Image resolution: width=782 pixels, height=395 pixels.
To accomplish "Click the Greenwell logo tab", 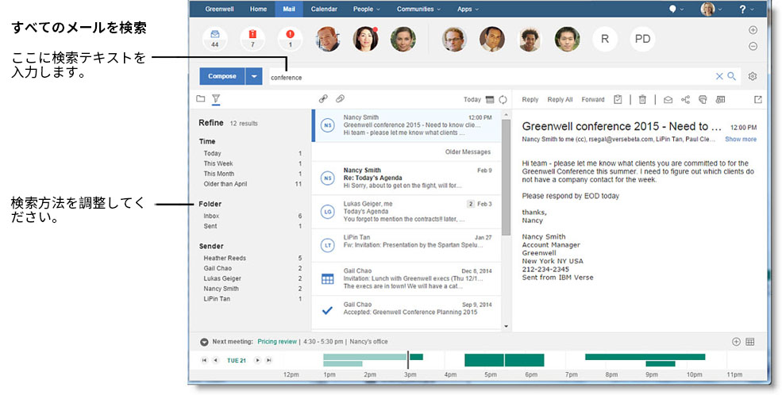I will (219, 9).
